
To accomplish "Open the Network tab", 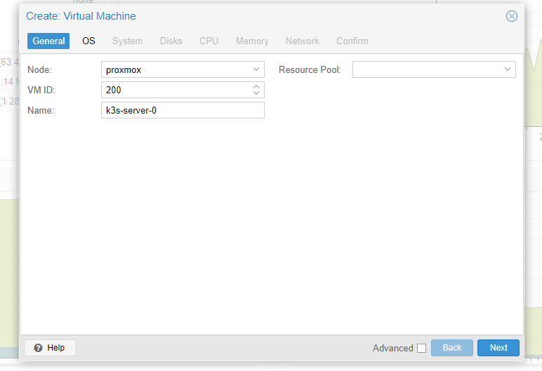I will tap(303, 41).
